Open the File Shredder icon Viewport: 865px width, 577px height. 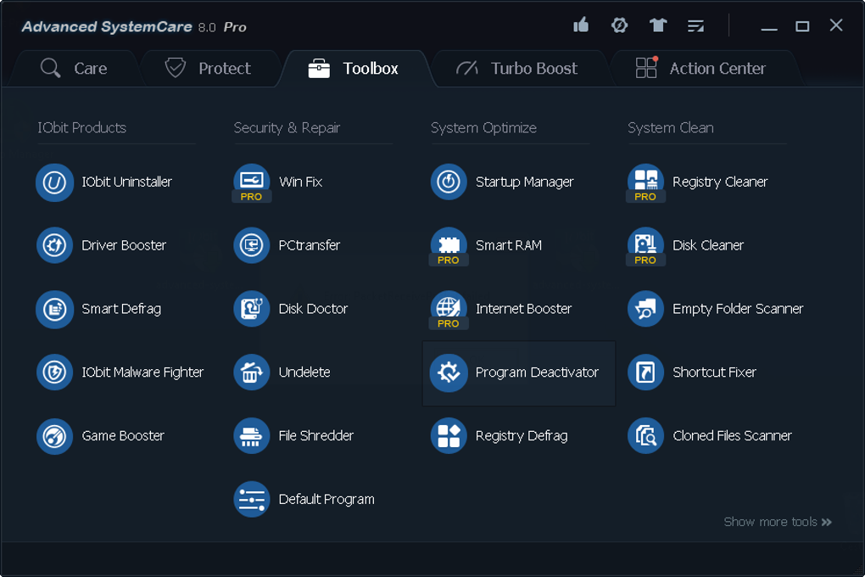[x=252, y=436]
